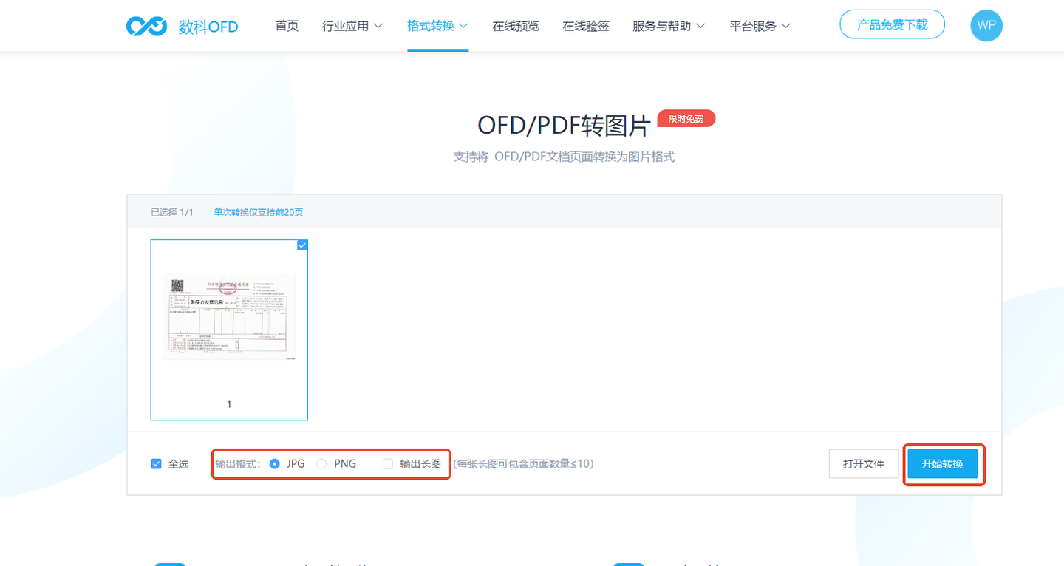Click the red 限时免费 badge
This screenshot has height=566, width=1064.
coord(686,118)
